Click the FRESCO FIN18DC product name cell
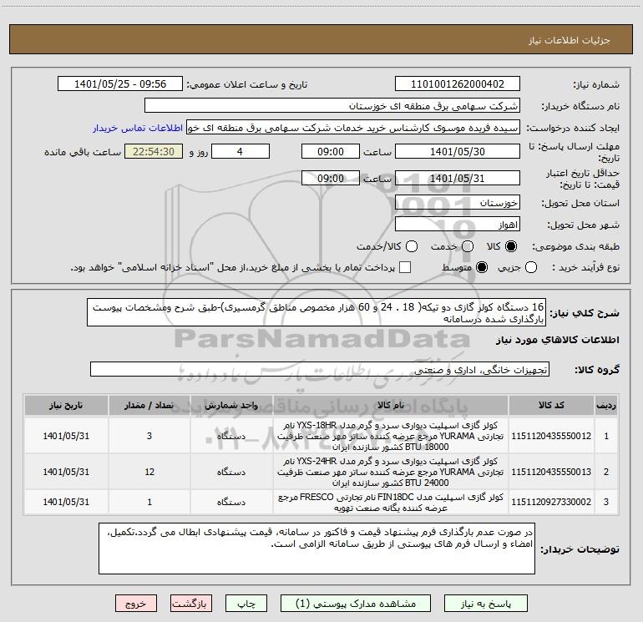This screenshot has width=643, height=622. coord(391,503)
